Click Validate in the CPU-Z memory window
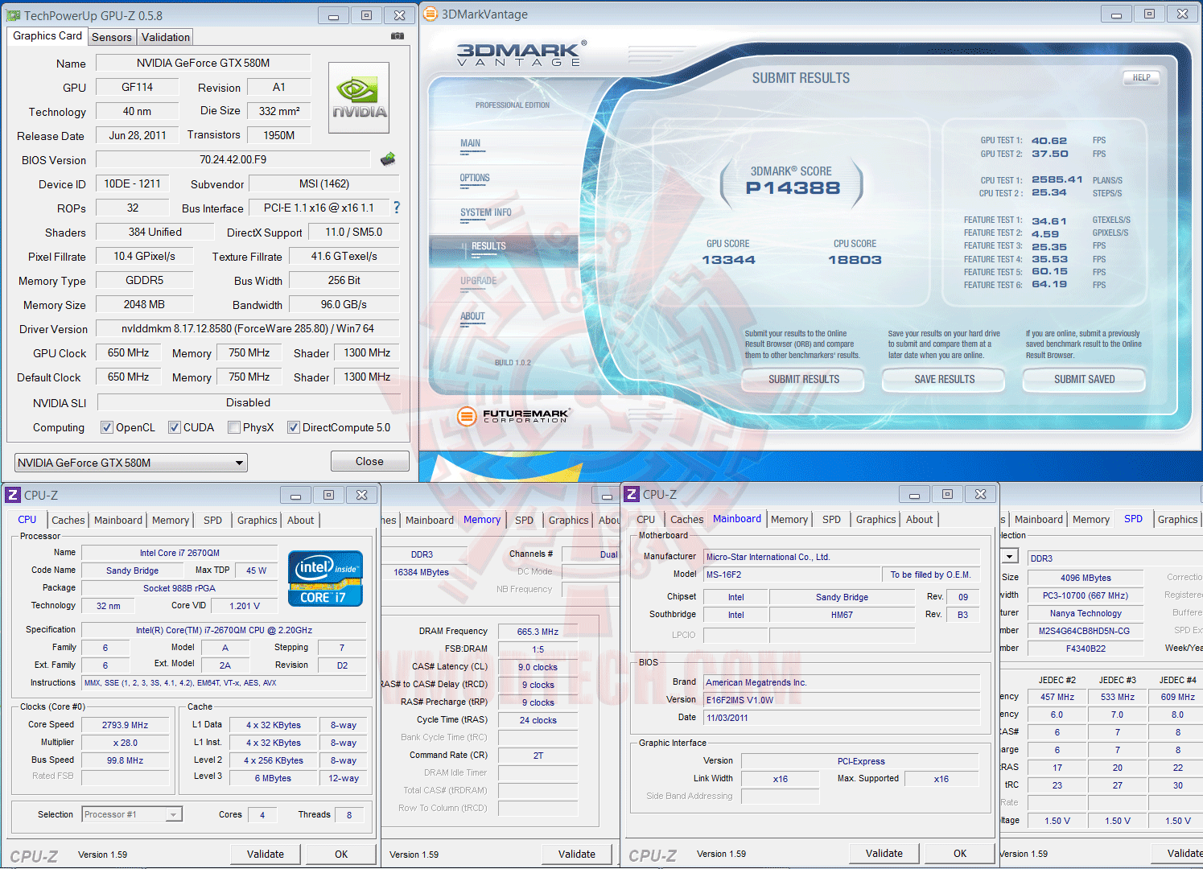Screen dimensions: 1203x869 pos(577,854)
